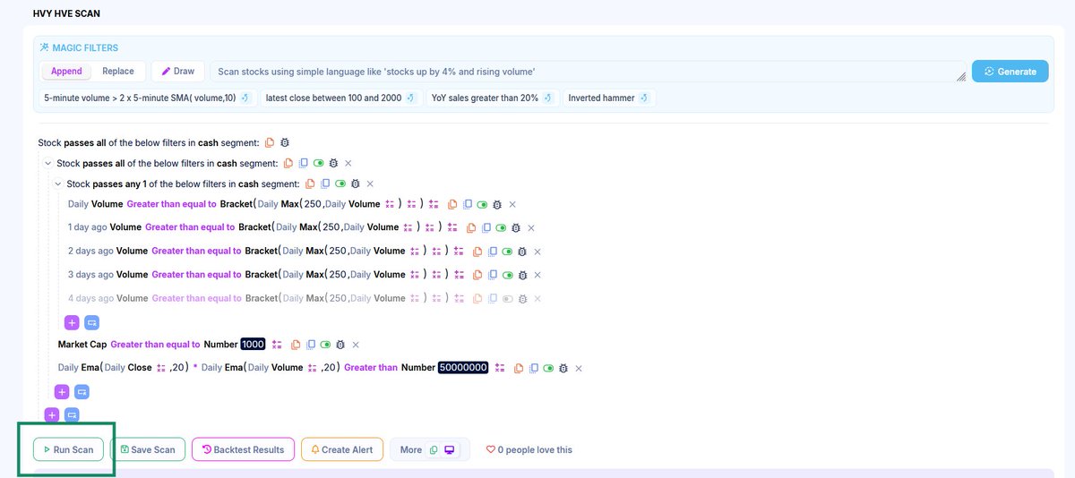Select the Replace tab in Magic Filters
Viewport: 1075px width, 478px height.
click(x=118, y=72)
